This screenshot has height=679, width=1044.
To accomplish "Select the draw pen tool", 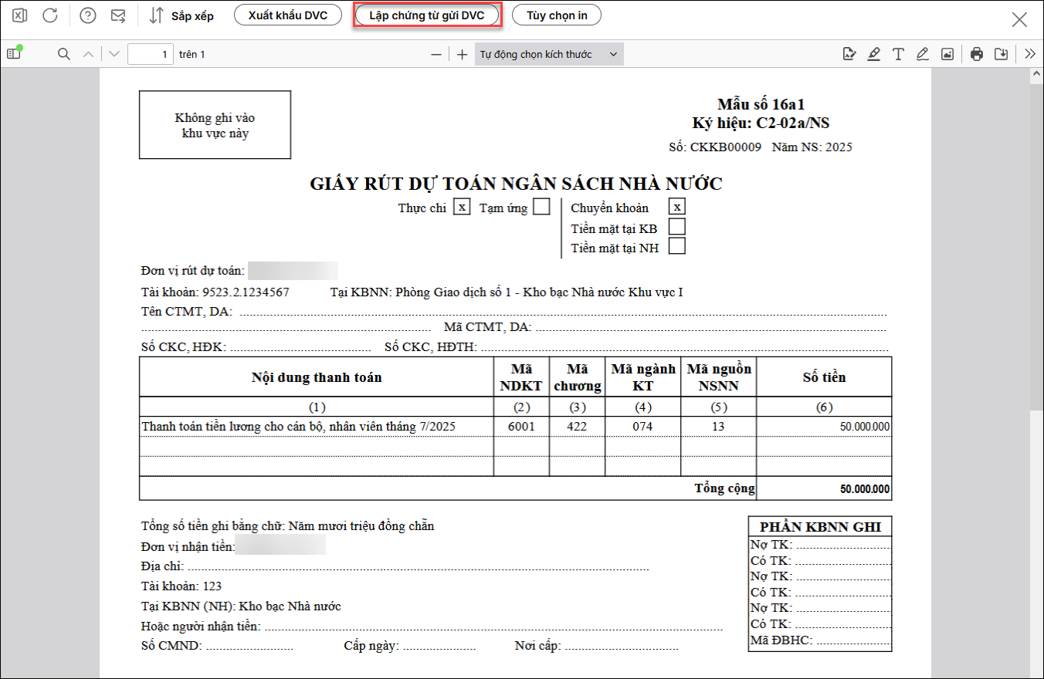I will 922,54.
